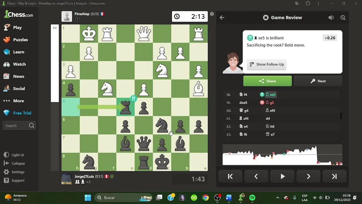The width and height of the screenshot is (362, 204).
Task: Click the evaluation bar beside the board
Action: coord(55,98)
